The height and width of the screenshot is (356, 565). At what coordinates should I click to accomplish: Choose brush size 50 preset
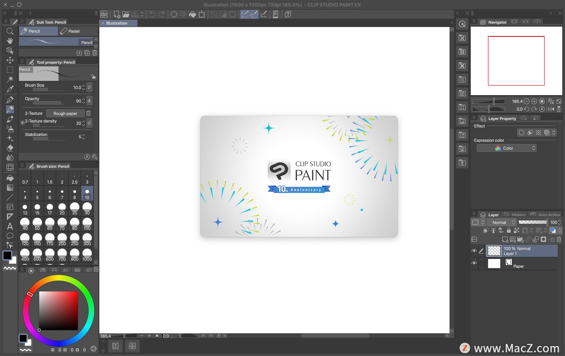pos(37,224)
